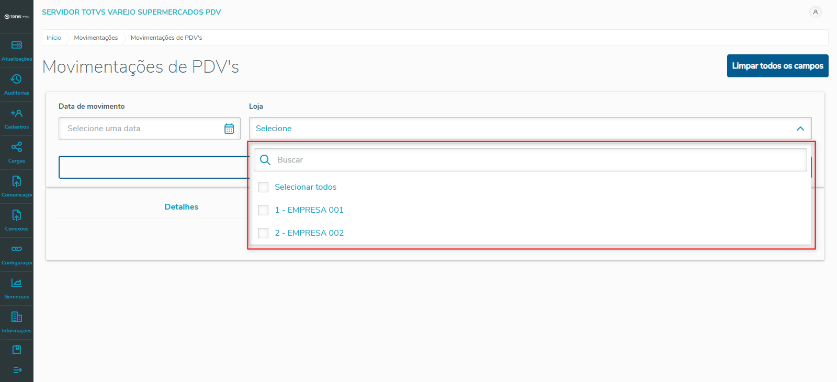Open the Configurações link icon

(17, 249)
